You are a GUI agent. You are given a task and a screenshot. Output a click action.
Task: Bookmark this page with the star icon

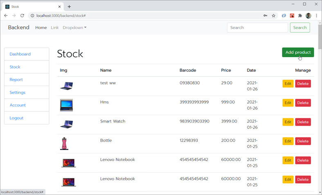tap(273, 16)
